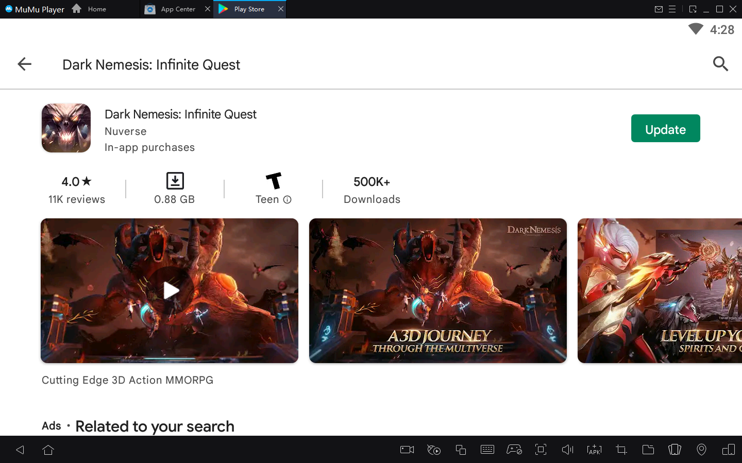This screenshot has width=742, height=463.
Task: Open the mail envelope icon
Action: tap(659, 9)
